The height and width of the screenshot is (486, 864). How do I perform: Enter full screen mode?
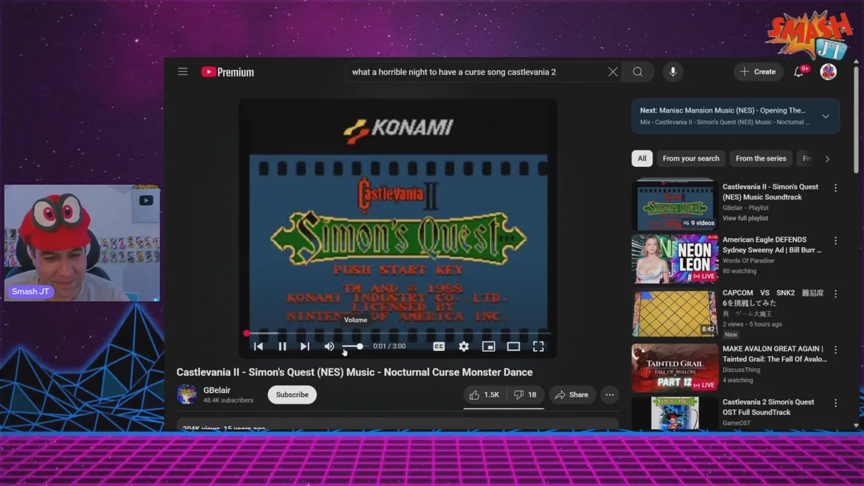click(x=538, y=346)
